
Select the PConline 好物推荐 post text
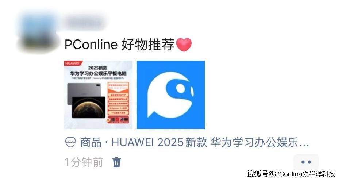pyautogui.click(x=119, y=45)
